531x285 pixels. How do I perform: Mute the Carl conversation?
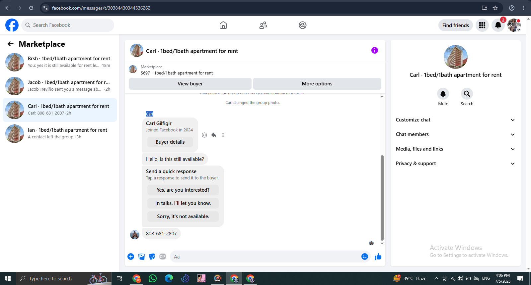click(x=443, y=94)
